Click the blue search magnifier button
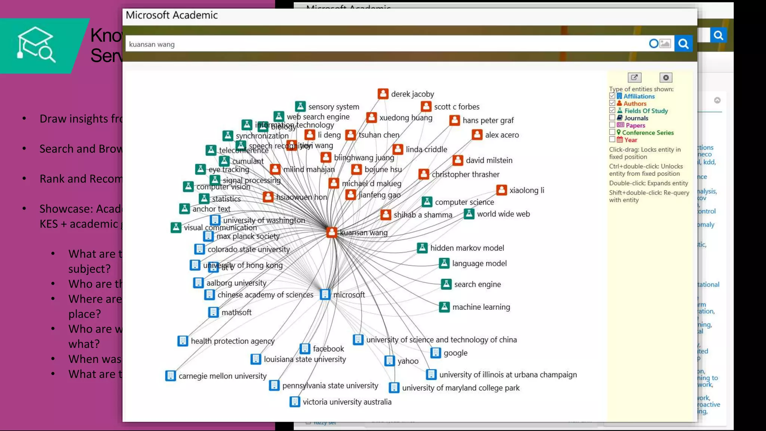Image resolution: width=766 pixels, height=431 pixels. click(683, 44)
